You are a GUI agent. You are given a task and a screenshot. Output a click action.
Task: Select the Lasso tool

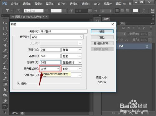tap(5, 34)
